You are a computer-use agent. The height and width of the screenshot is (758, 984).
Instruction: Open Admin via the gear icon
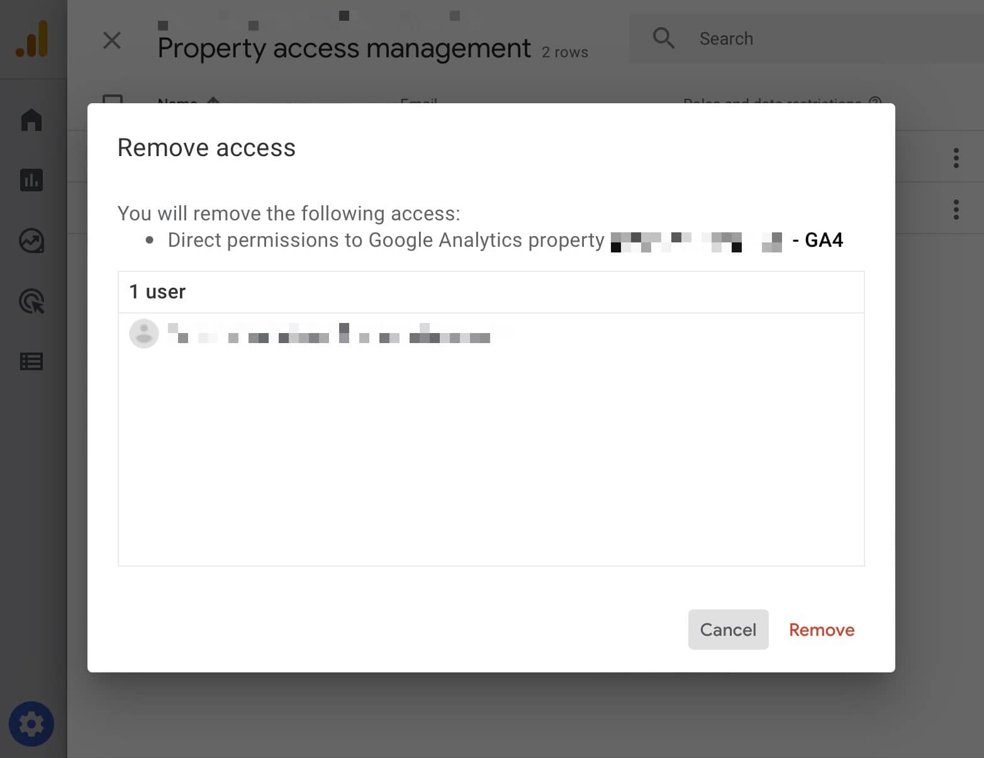click(31, 723)
